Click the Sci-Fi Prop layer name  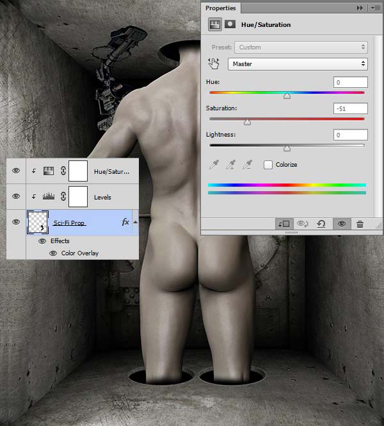coord(69,223)
